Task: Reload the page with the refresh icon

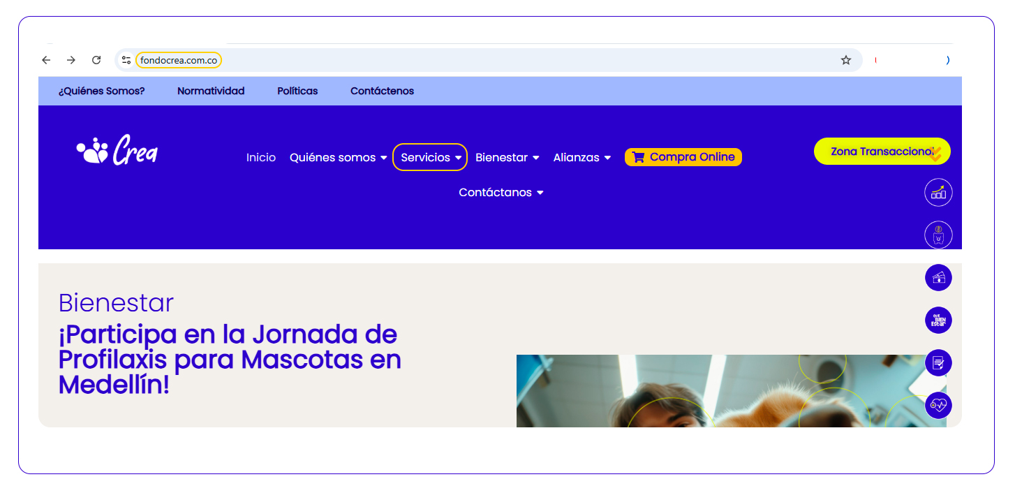Action: tap(96, 60)
